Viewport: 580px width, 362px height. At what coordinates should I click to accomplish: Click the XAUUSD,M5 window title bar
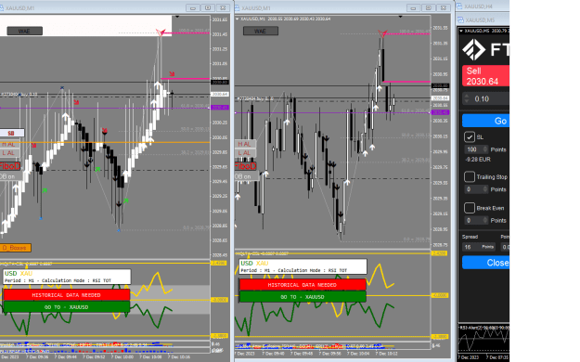tap(483, 20)
